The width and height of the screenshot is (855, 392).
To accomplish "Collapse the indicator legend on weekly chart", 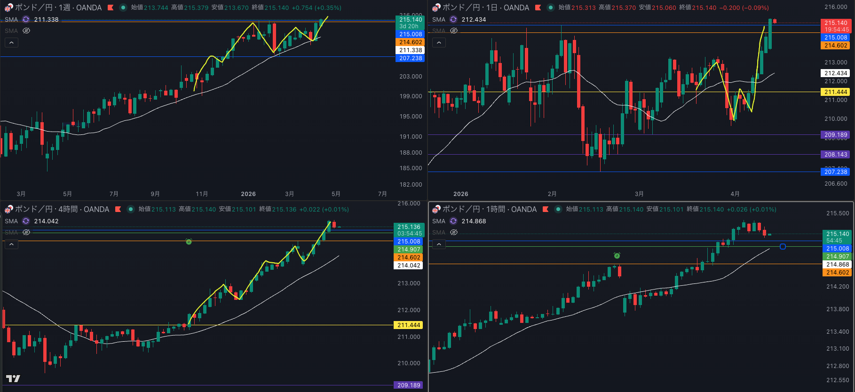I will pyautogui.click(x=11, y=43).
